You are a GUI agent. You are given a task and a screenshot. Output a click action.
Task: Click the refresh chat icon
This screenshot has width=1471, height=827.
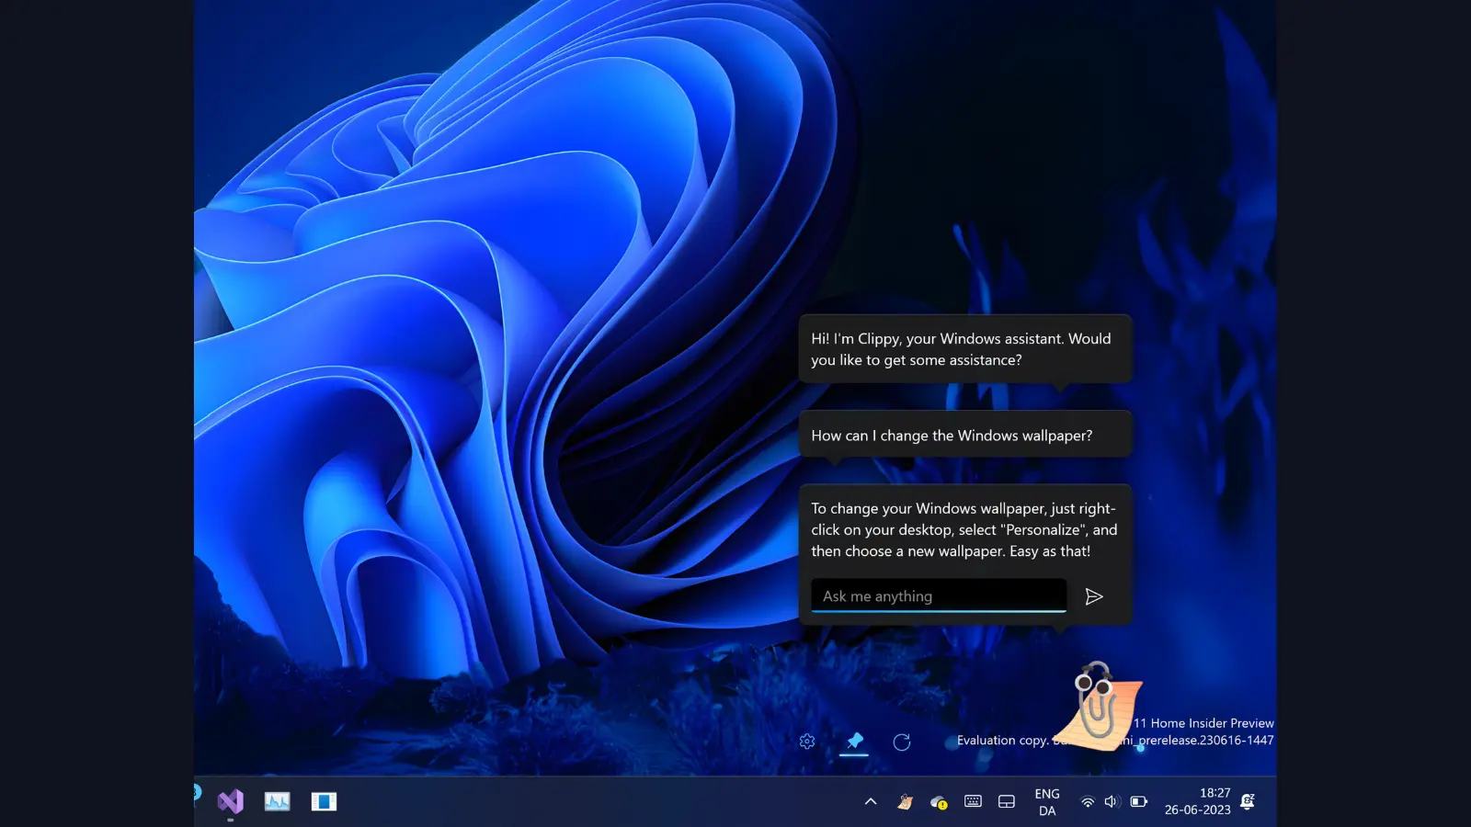pyautogui.click(x=902, y=742)
